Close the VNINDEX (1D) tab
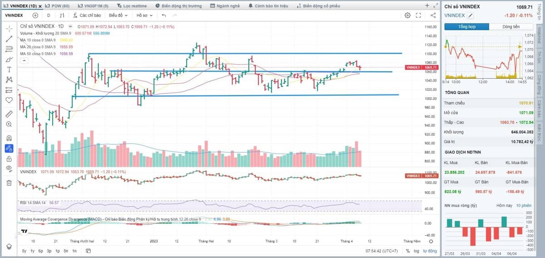545x258 pixels. [40, 6]
